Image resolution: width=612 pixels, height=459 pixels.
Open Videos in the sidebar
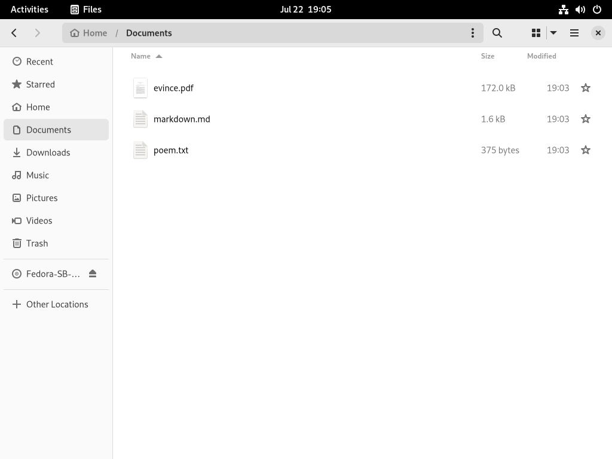[56, 220]
